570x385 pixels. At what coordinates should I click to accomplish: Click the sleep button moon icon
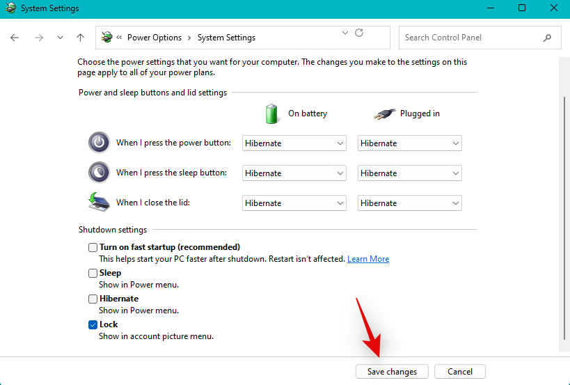pos(99,173)
